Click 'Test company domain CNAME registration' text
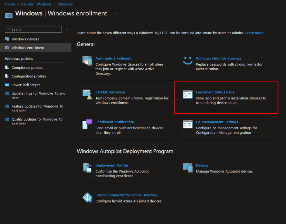 [x=132, y=100]
